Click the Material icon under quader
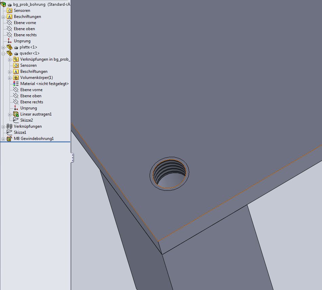The width and height of the screenshot is (322, 290). 16,84
